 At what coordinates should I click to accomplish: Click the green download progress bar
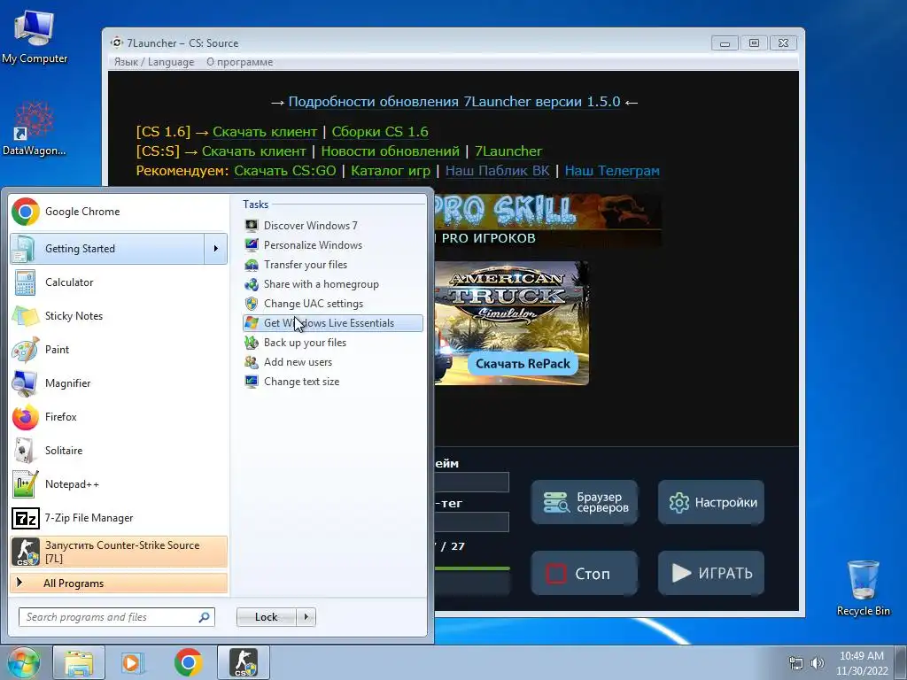pyautogui.click(x=472, y=569)
